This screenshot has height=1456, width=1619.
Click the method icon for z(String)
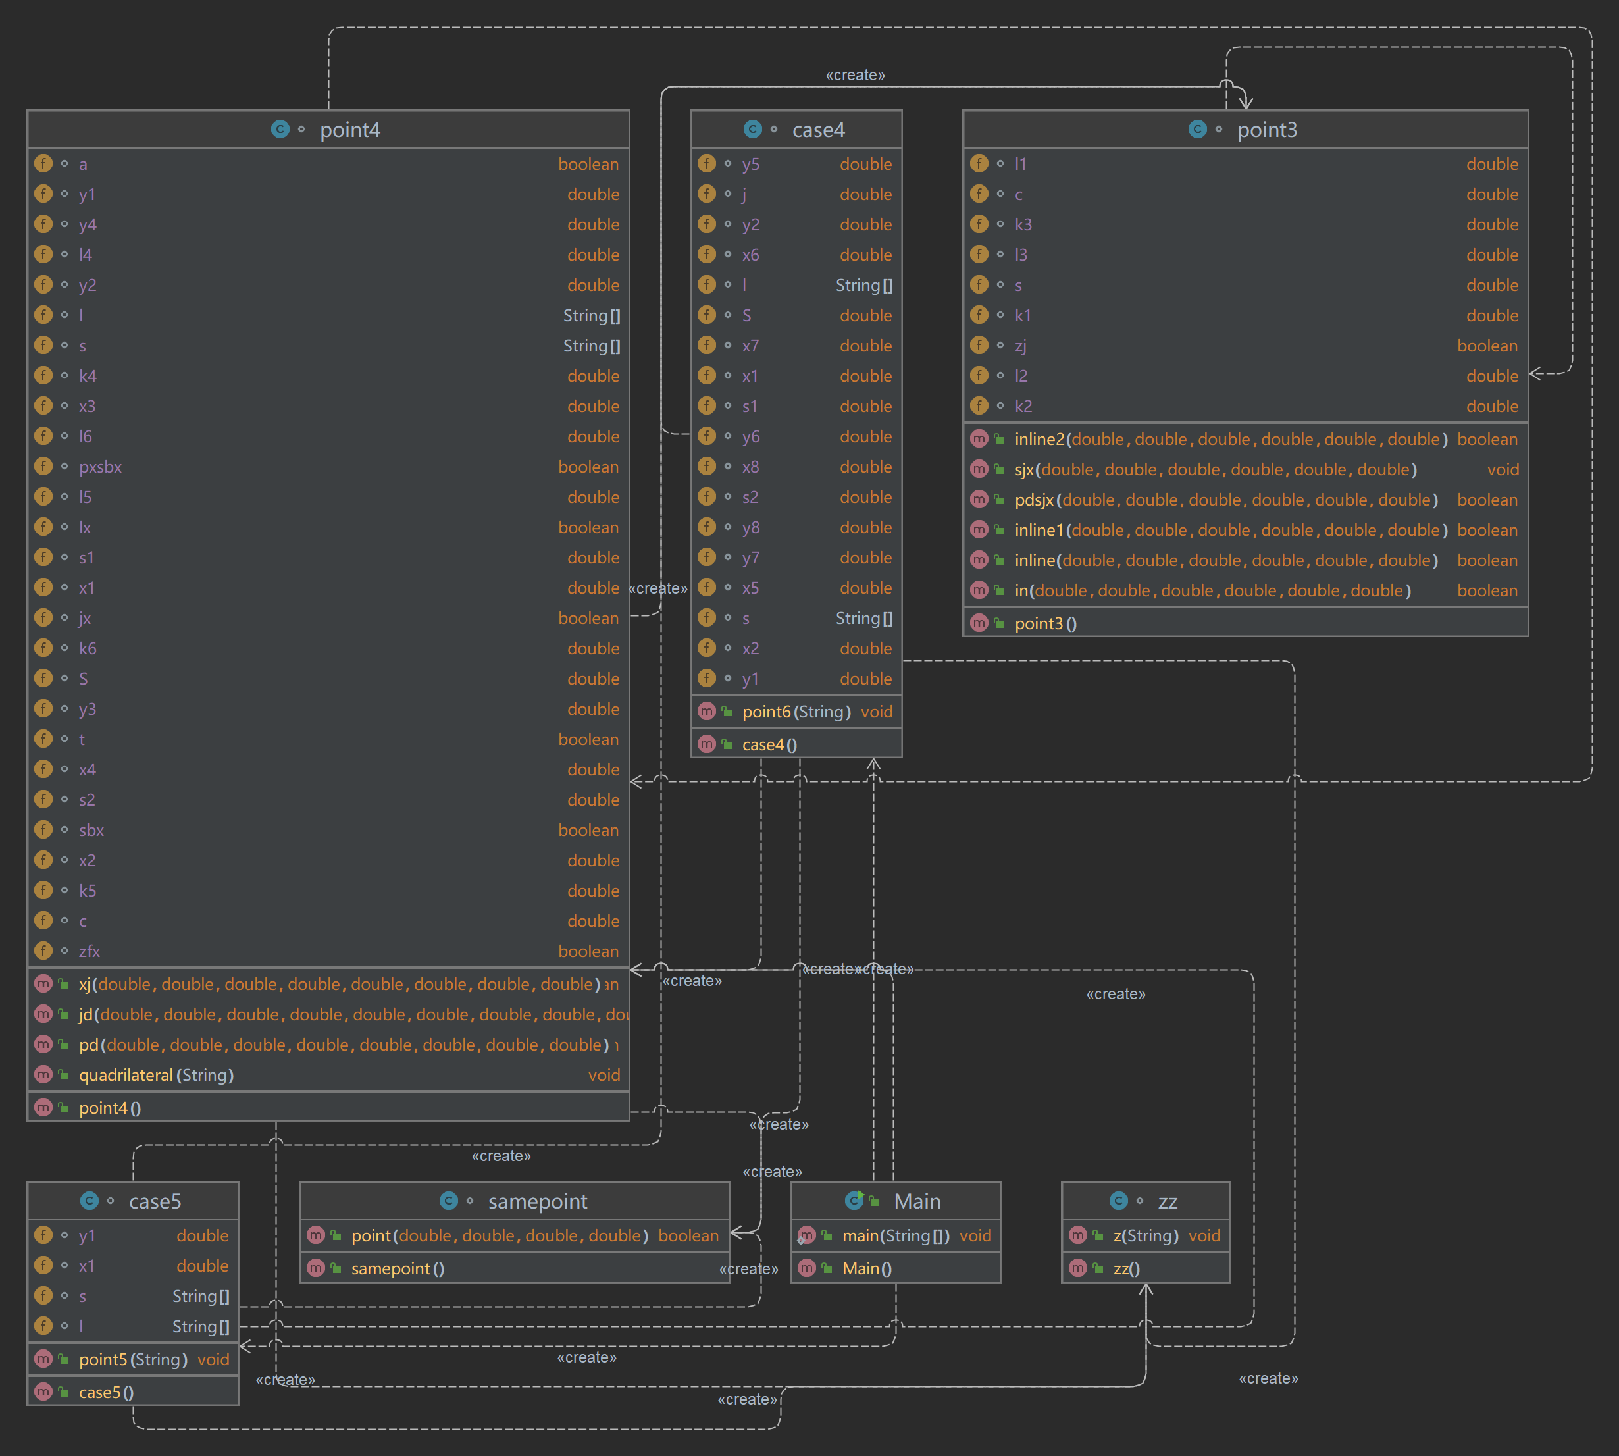click(x=1077, y=1235)
